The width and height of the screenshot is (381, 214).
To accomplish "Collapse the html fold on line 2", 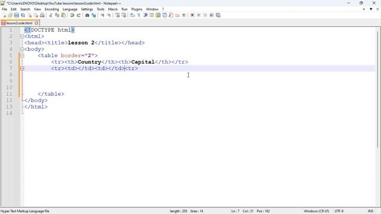I will (22, 36).
